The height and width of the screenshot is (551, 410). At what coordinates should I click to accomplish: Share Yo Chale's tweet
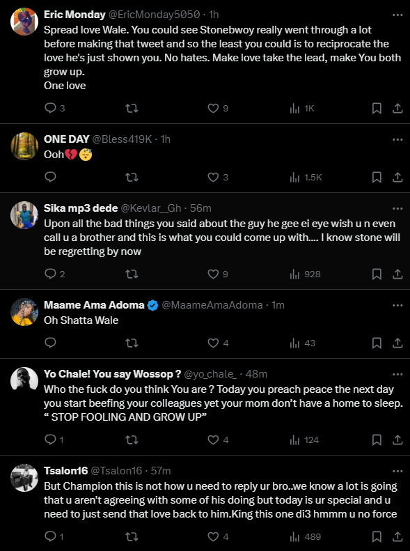(397, 440)
